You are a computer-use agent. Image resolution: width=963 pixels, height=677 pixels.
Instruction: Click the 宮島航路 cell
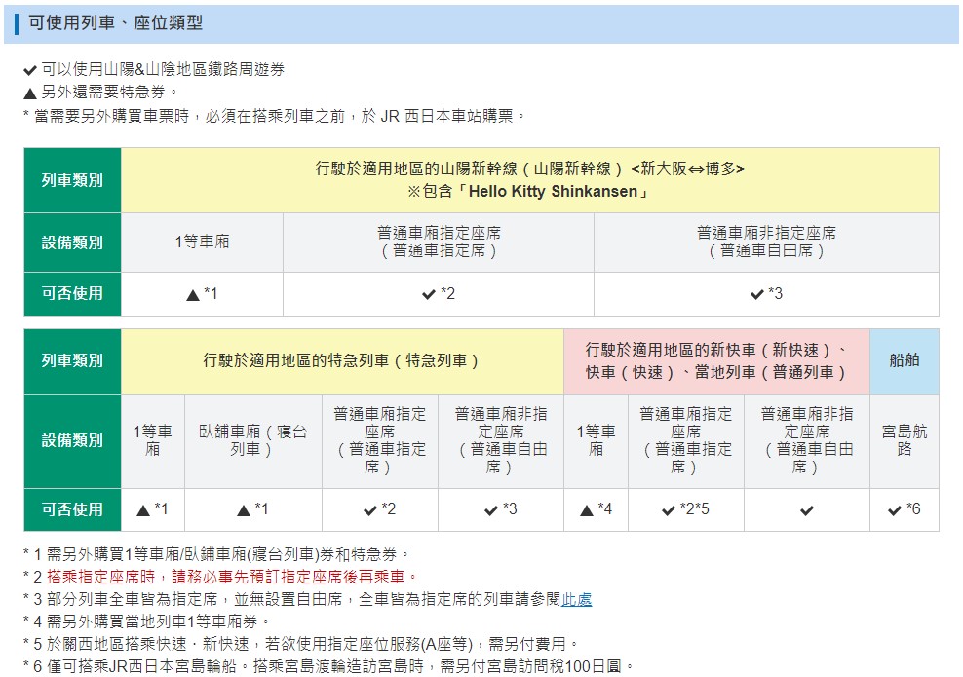pyautogui.click(x=904, y=440)
